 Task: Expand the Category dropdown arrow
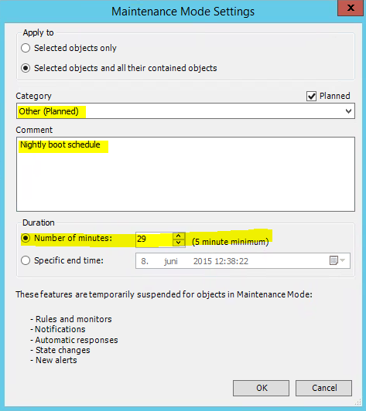(348, 111)
